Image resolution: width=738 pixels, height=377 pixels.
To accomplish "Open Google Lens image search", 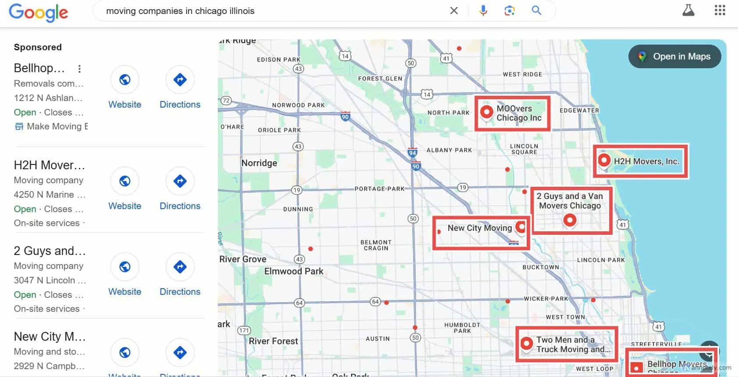I will click(509, 11).
